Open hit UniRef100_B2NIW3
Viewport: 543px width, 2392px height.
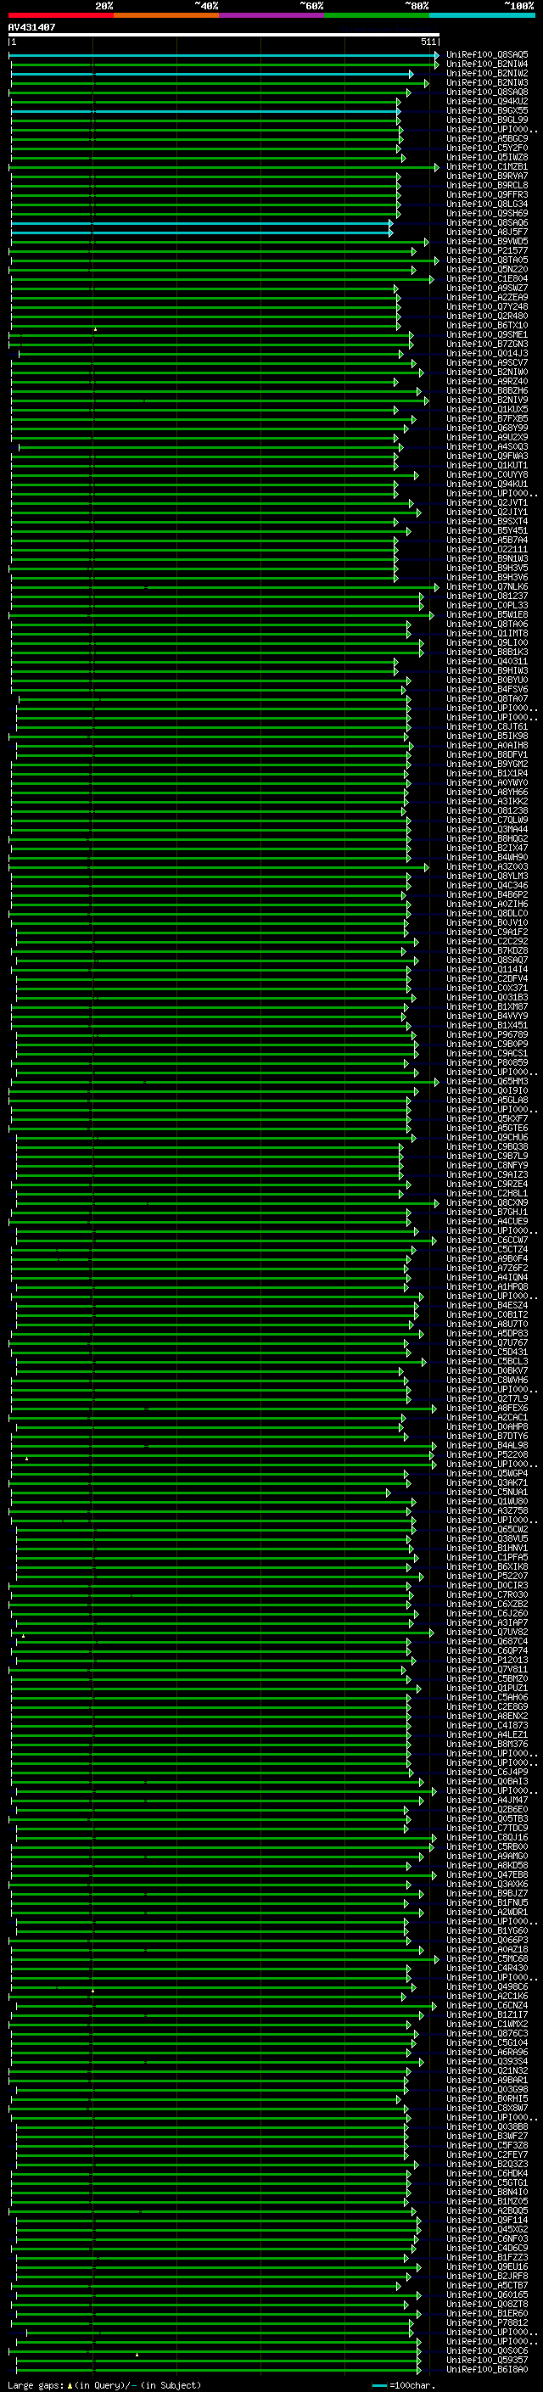click(x=487, y=82)
